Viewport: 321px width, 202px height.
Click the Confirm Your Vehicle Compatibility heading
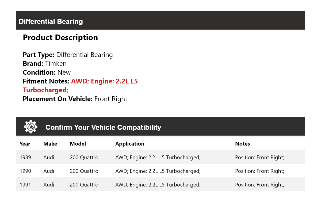(x=103, y=127)
